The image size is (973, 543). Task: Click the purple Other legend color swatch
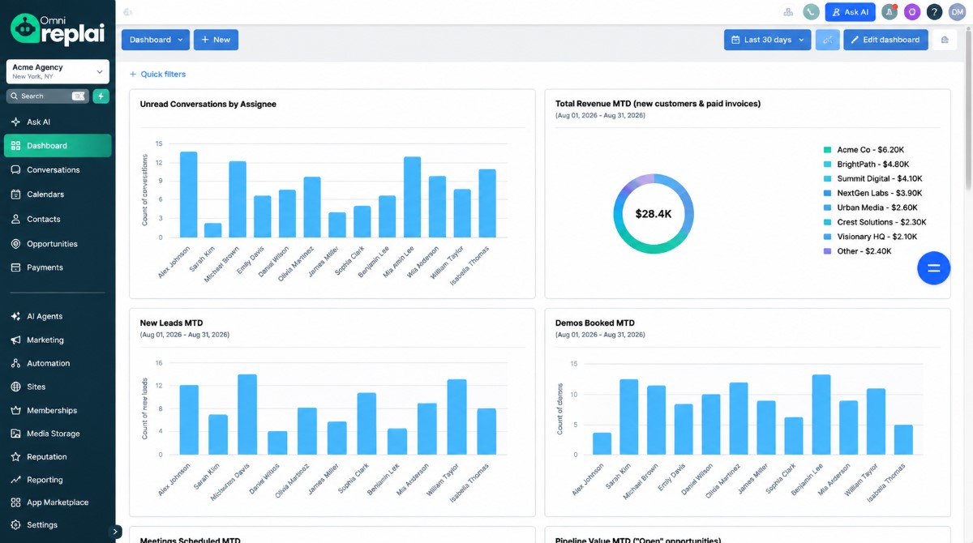tap(827, 251)
